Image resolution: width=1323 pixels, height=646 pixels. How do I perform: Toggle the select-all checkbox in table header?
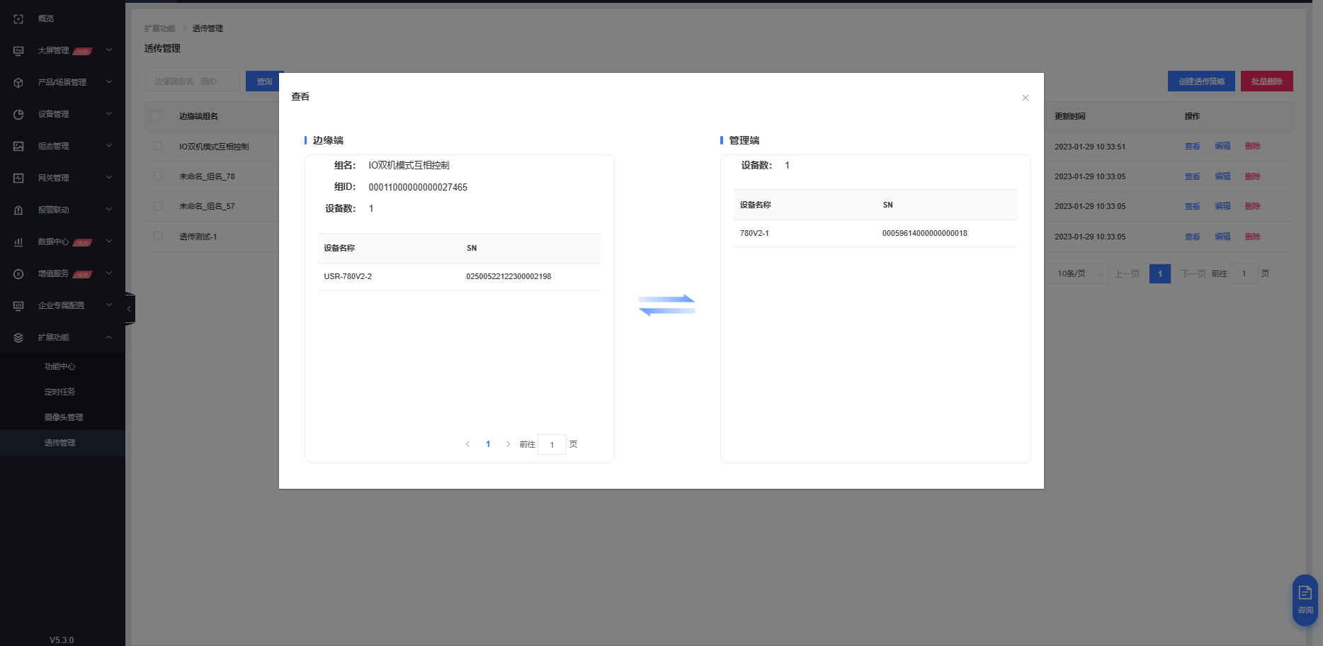coord(156,116)
